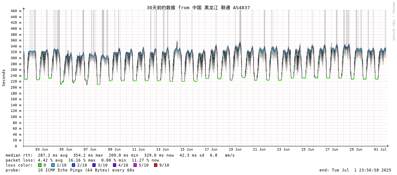The height and width of the screenshot is (175, 397).
Task: Click the 354.2 ms max value
Action: pos(88,155)
